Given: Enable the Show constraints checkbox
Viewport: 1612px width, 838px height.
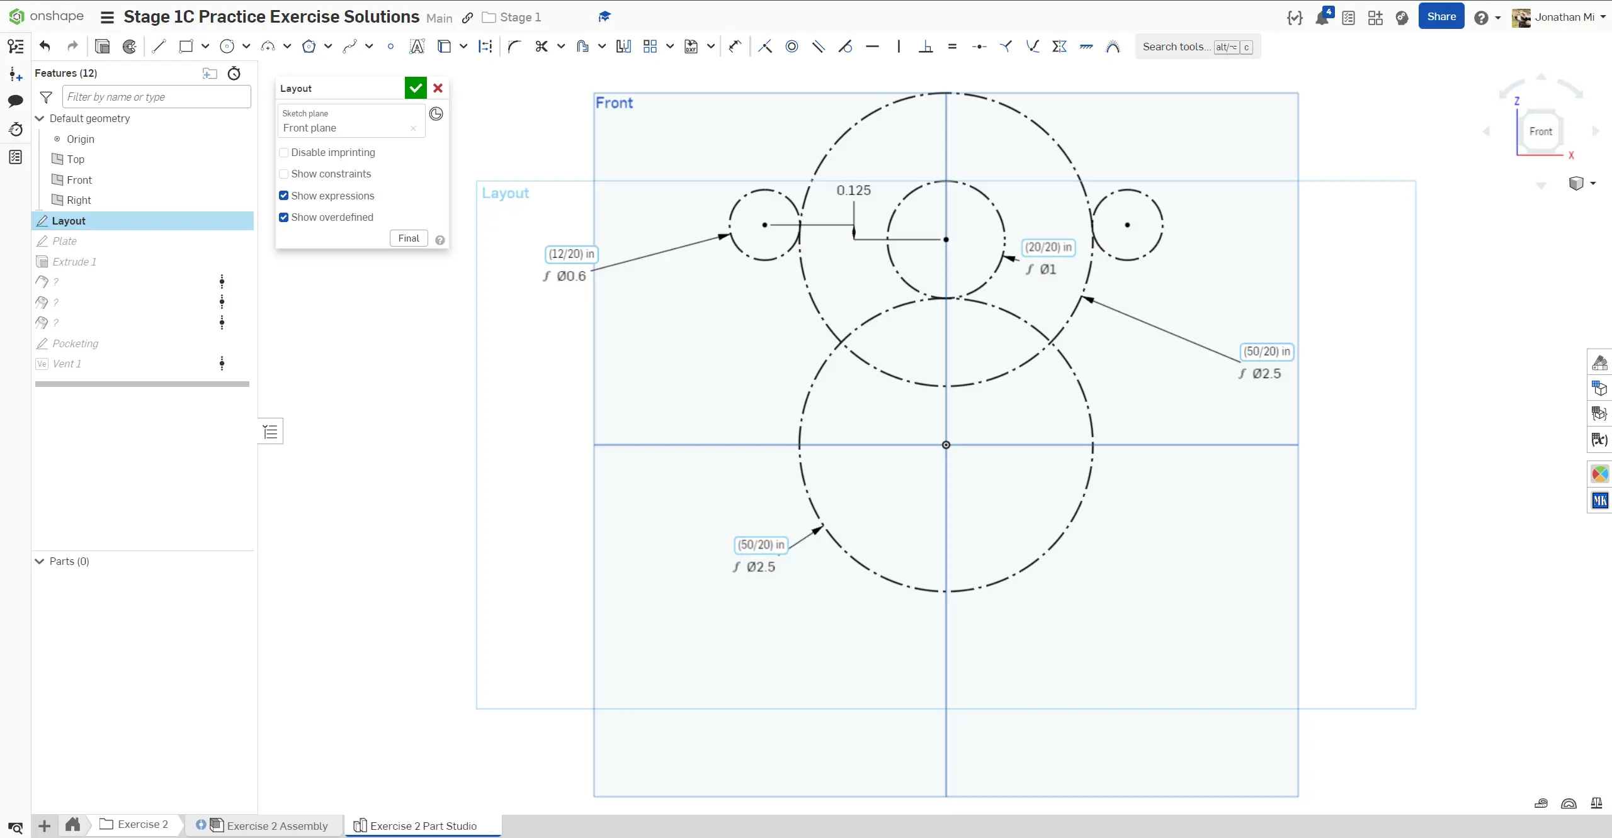Looking at the screenshot, I should [284, 174].
